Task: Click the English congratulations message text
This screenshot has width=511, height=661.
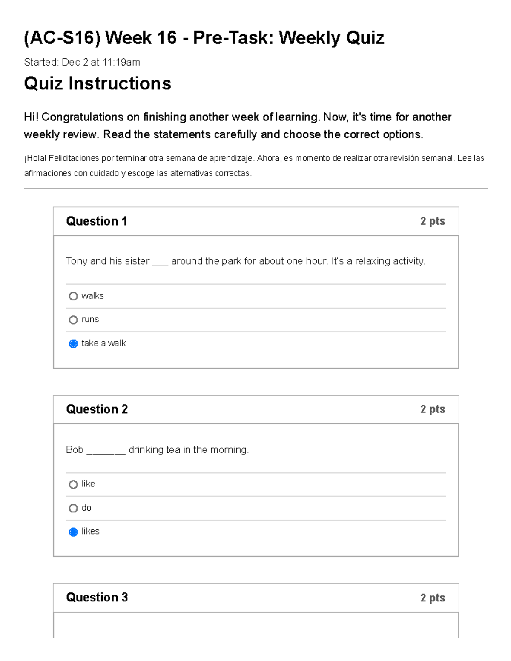Action: click(238, 125)
